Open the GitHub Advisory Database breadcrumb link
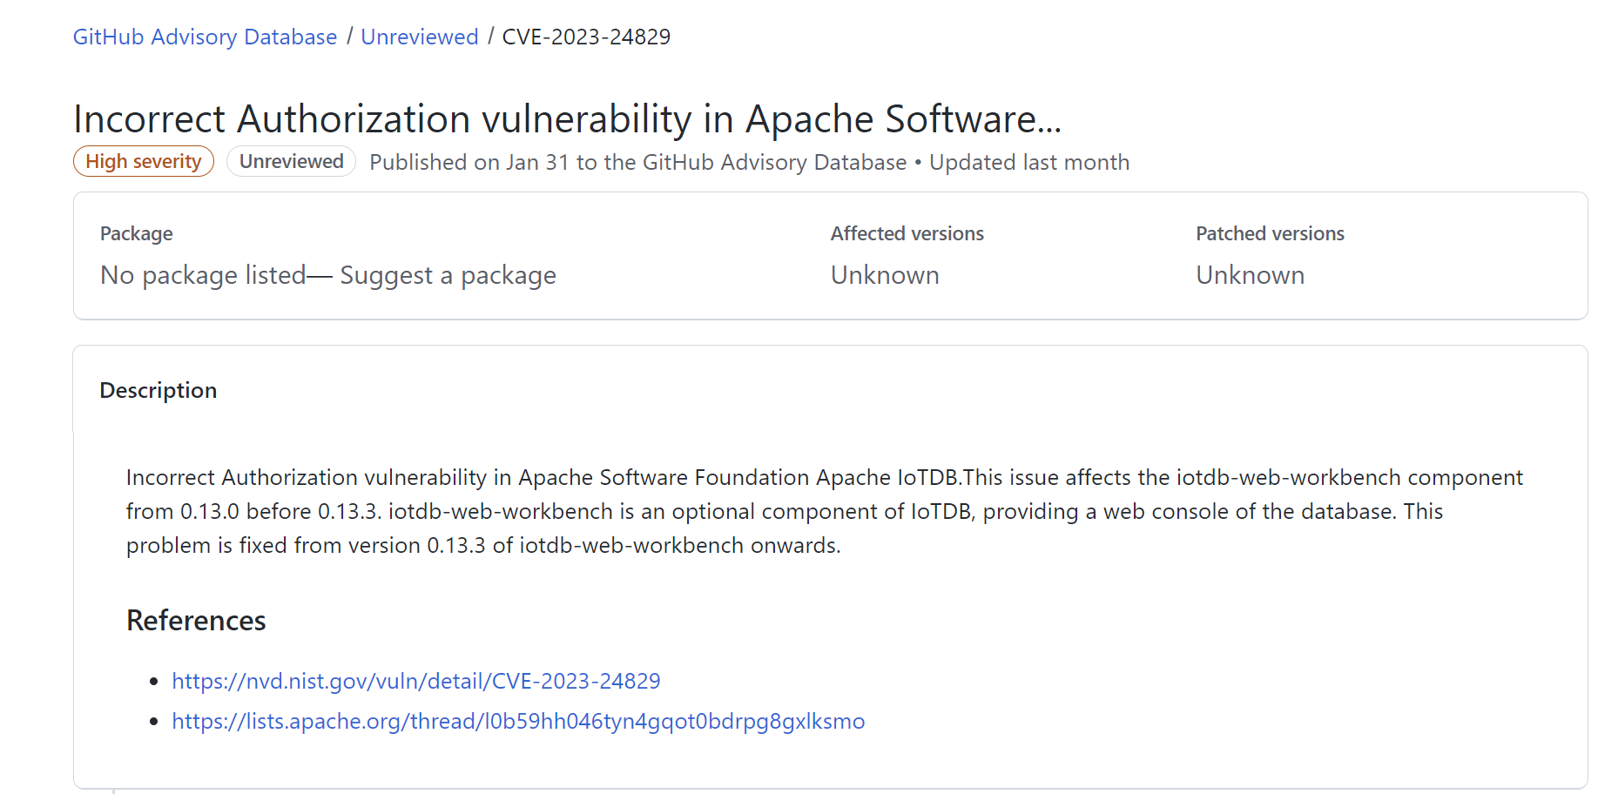The image size is (1618, 794). tap(205, 37)
